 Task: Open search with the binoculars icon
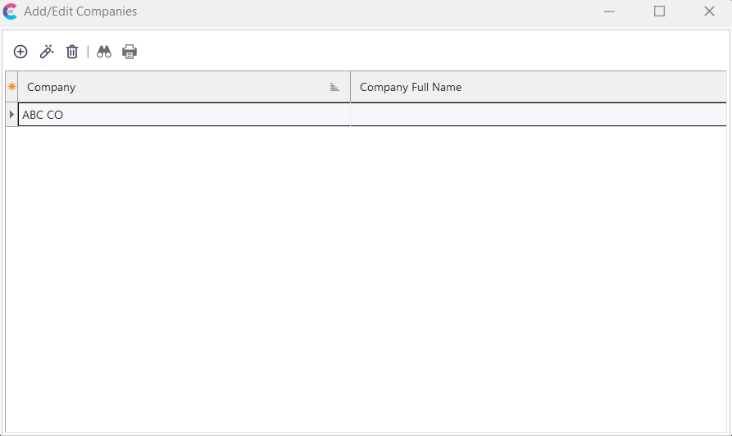(x=104, y=52)
